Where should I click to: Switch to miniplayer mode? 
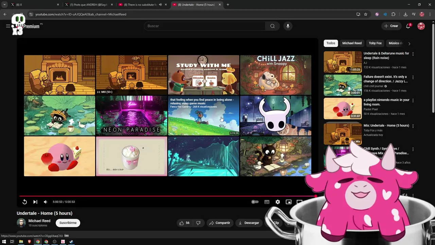(x=289, y=202)
